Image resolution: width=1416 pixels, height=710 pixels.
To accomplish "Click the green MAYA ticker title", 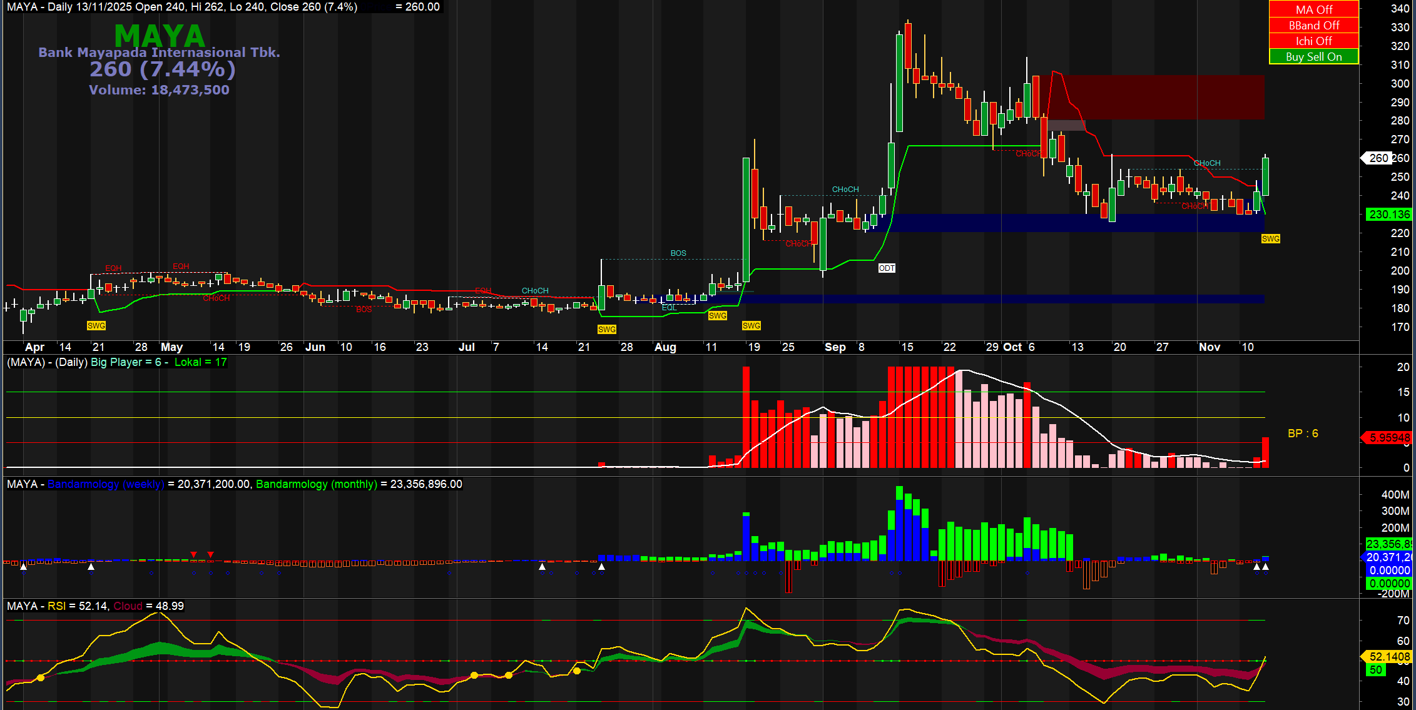I will [x=160, y=36].
